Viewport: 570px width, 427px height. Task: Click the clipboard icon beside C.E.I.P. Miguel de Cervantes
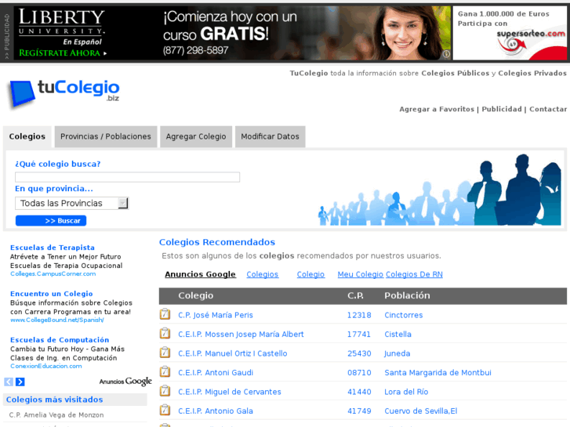coord(165,392)
